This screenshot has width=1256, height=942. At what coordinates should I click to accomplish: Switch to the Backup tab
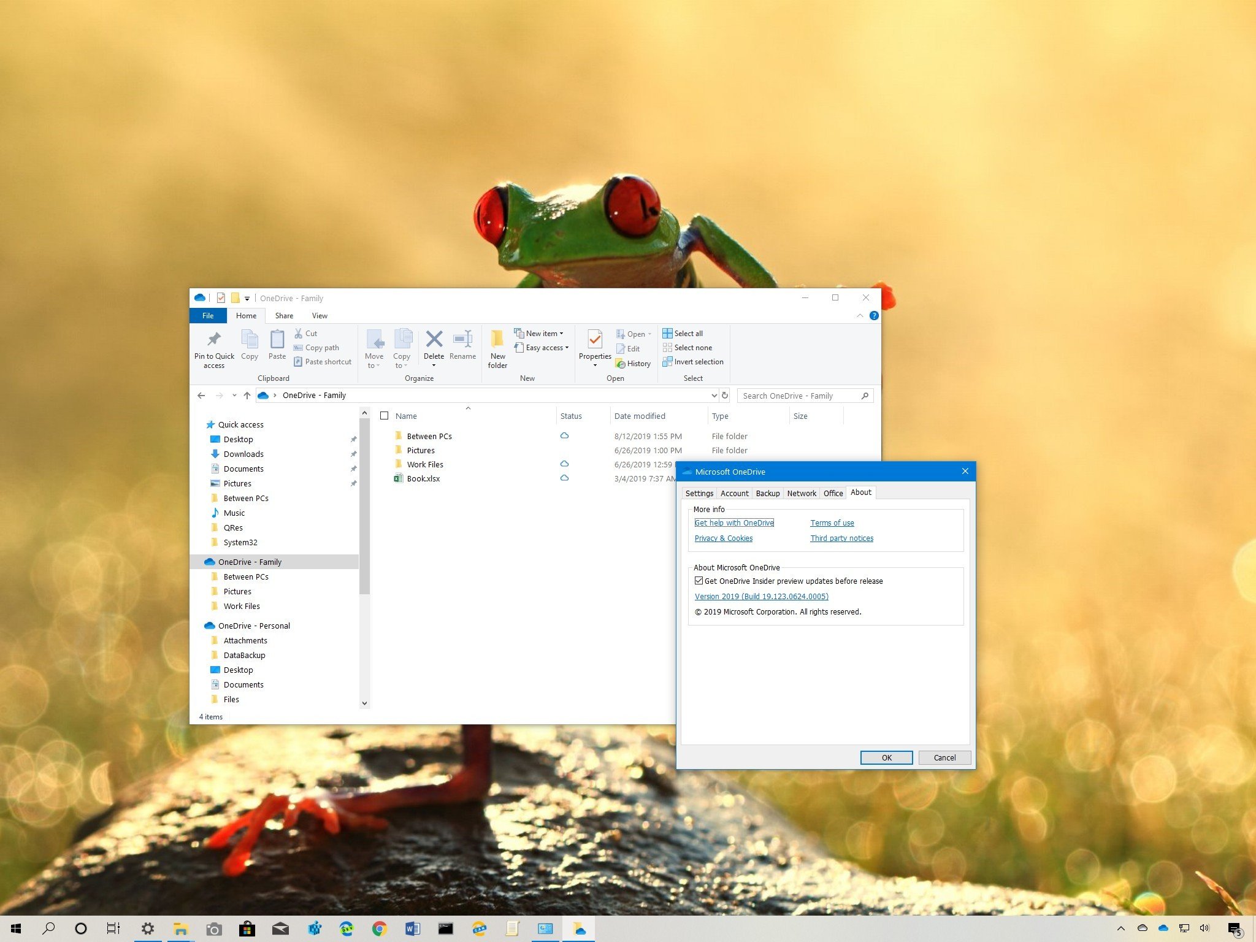point(767,492)
